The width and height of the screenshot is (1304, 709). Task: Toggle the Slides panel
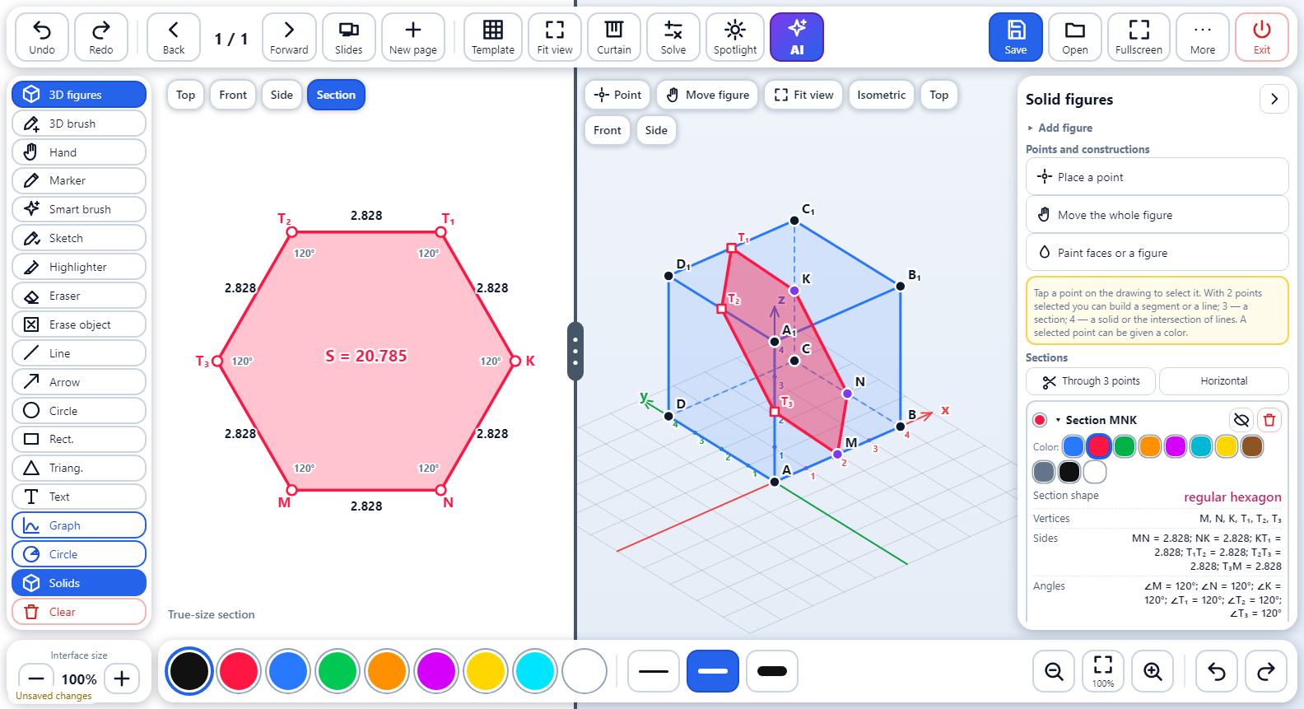tap(349, 37)
